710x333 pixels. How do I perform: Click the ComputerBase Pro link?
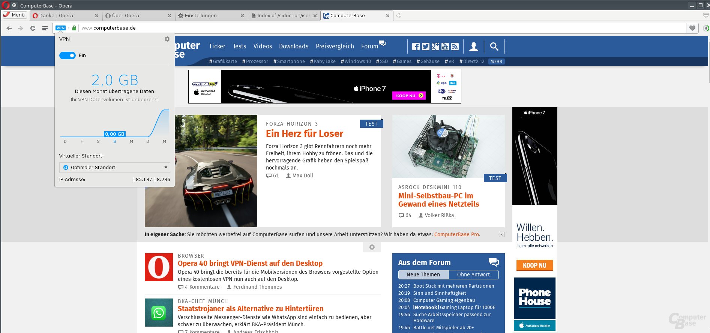pyautogui.click(x=456, y=234)
